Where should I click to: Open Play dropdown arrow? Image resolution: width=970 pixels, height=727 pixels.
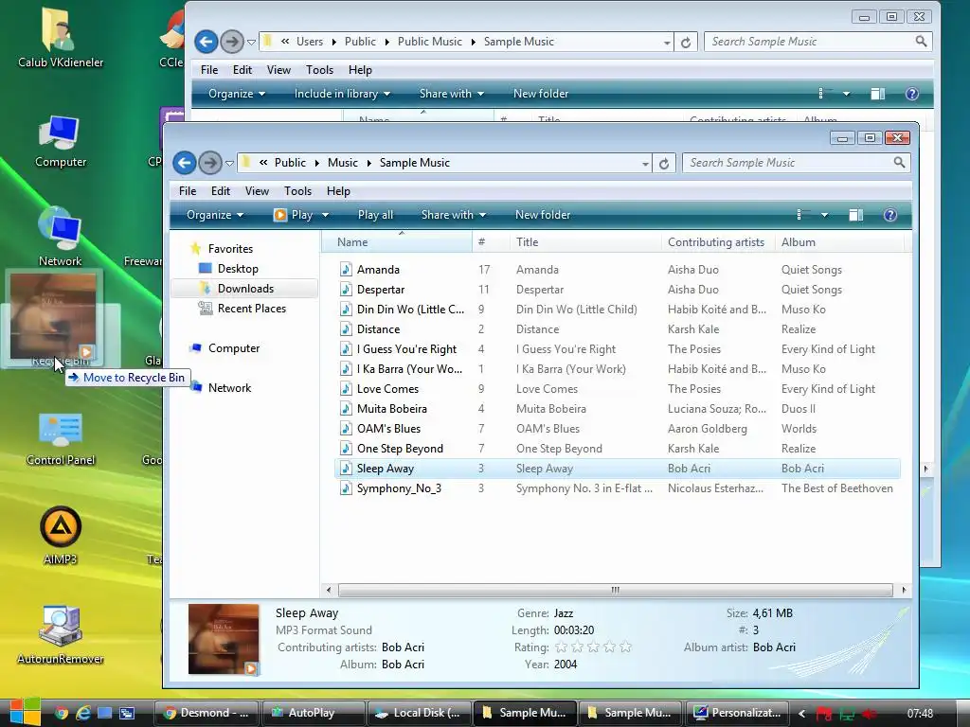[326, 215]
